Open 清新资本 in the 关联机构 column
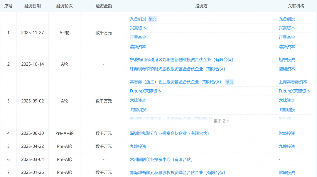 pyautogui.click(x=287, y=47)
